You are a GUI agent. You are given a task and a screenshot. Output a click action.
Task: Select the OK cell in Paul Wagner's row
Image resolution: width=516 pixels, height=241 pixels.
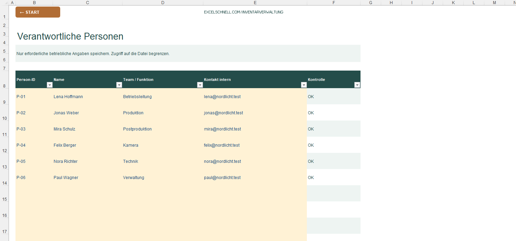334,177
